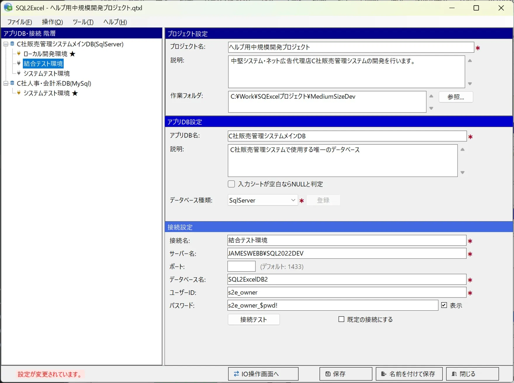Click the 登録 button next to database type
The image size is (514, 383).
coord(323,200)
